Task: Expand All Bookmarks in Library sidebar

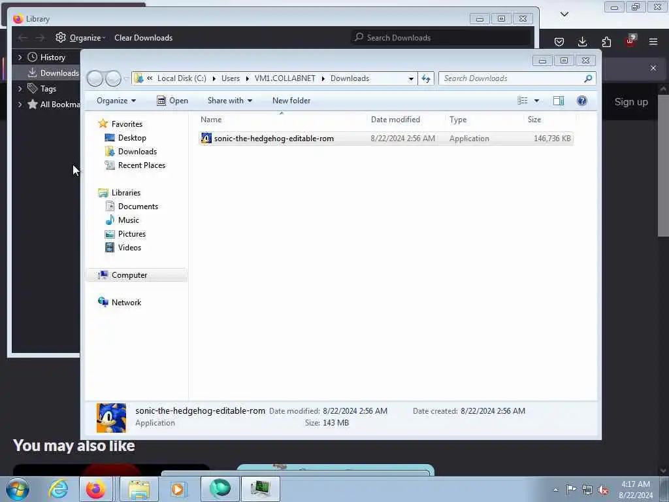Action: (20, 104)
